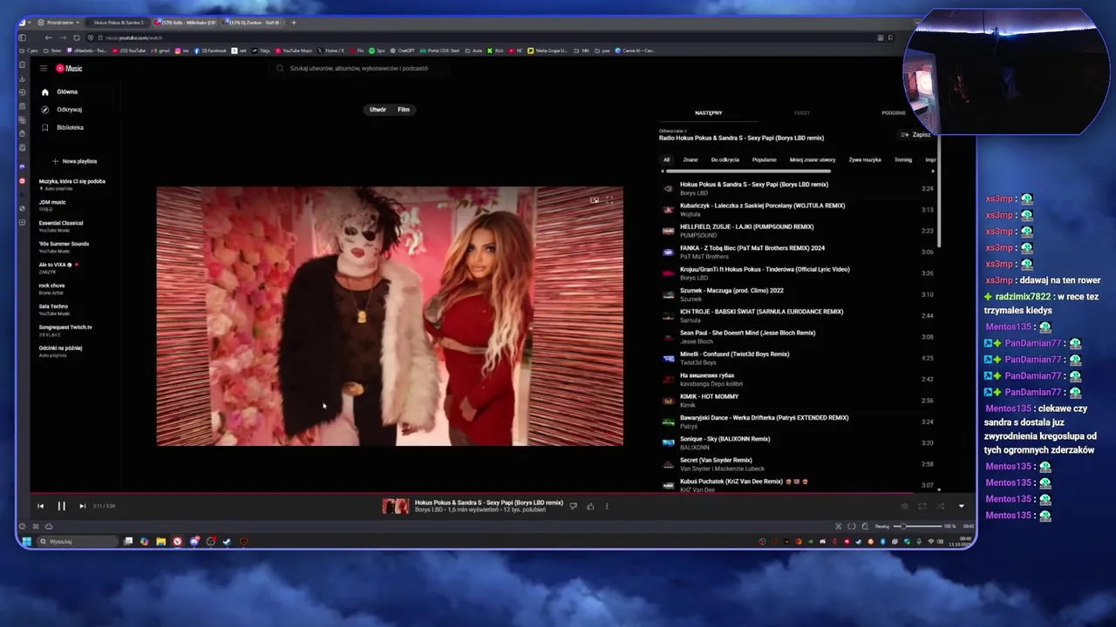1116x627 pixels.
Task: Open the ChatGPT bookmark
Action: click(x=402, y=51)
